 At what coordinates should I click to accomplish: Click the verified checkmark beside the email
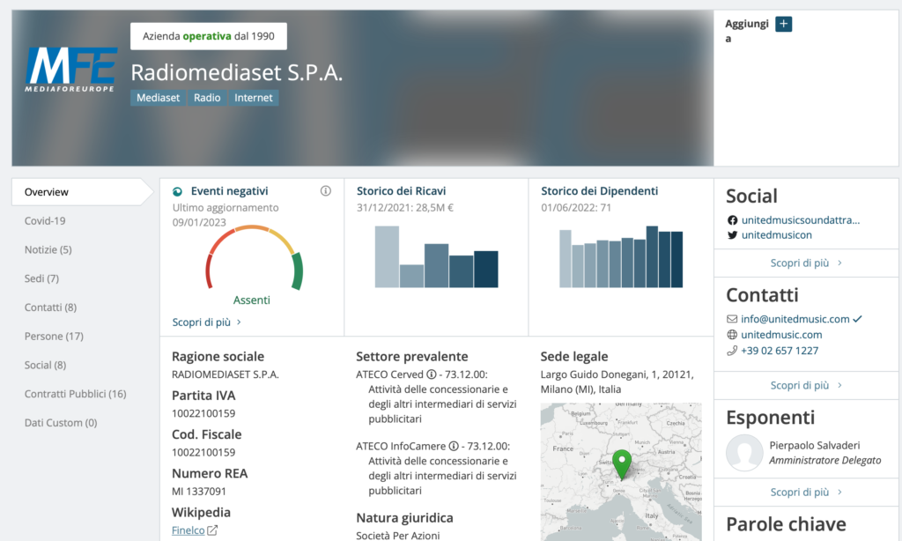pos(857,319)
